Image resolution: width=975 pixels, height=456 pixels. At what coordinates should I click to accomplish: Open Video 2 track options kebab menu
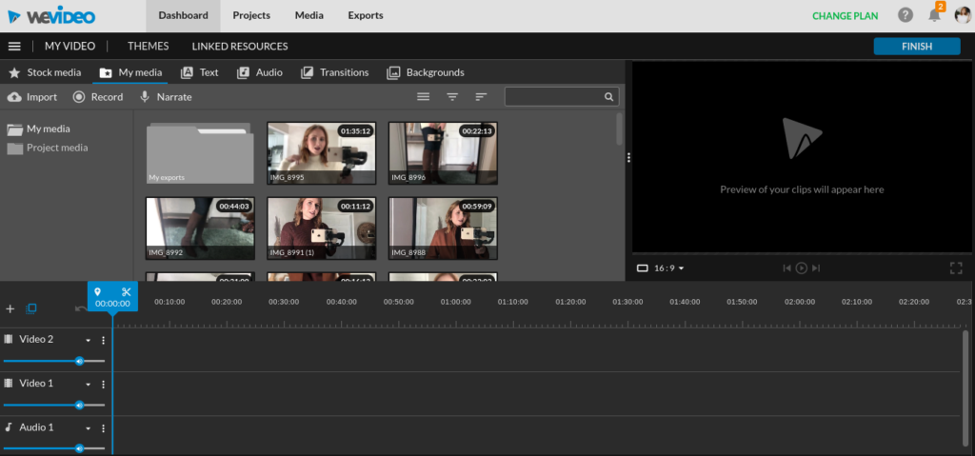pyautogui.click(x=103, y=340)
